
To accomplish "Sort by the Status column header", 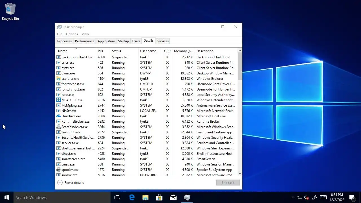I will (124, 51).
